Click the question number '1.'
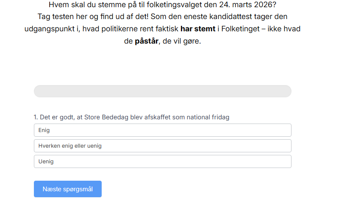The height and width of the screenshot is (201, 358). 36,117
